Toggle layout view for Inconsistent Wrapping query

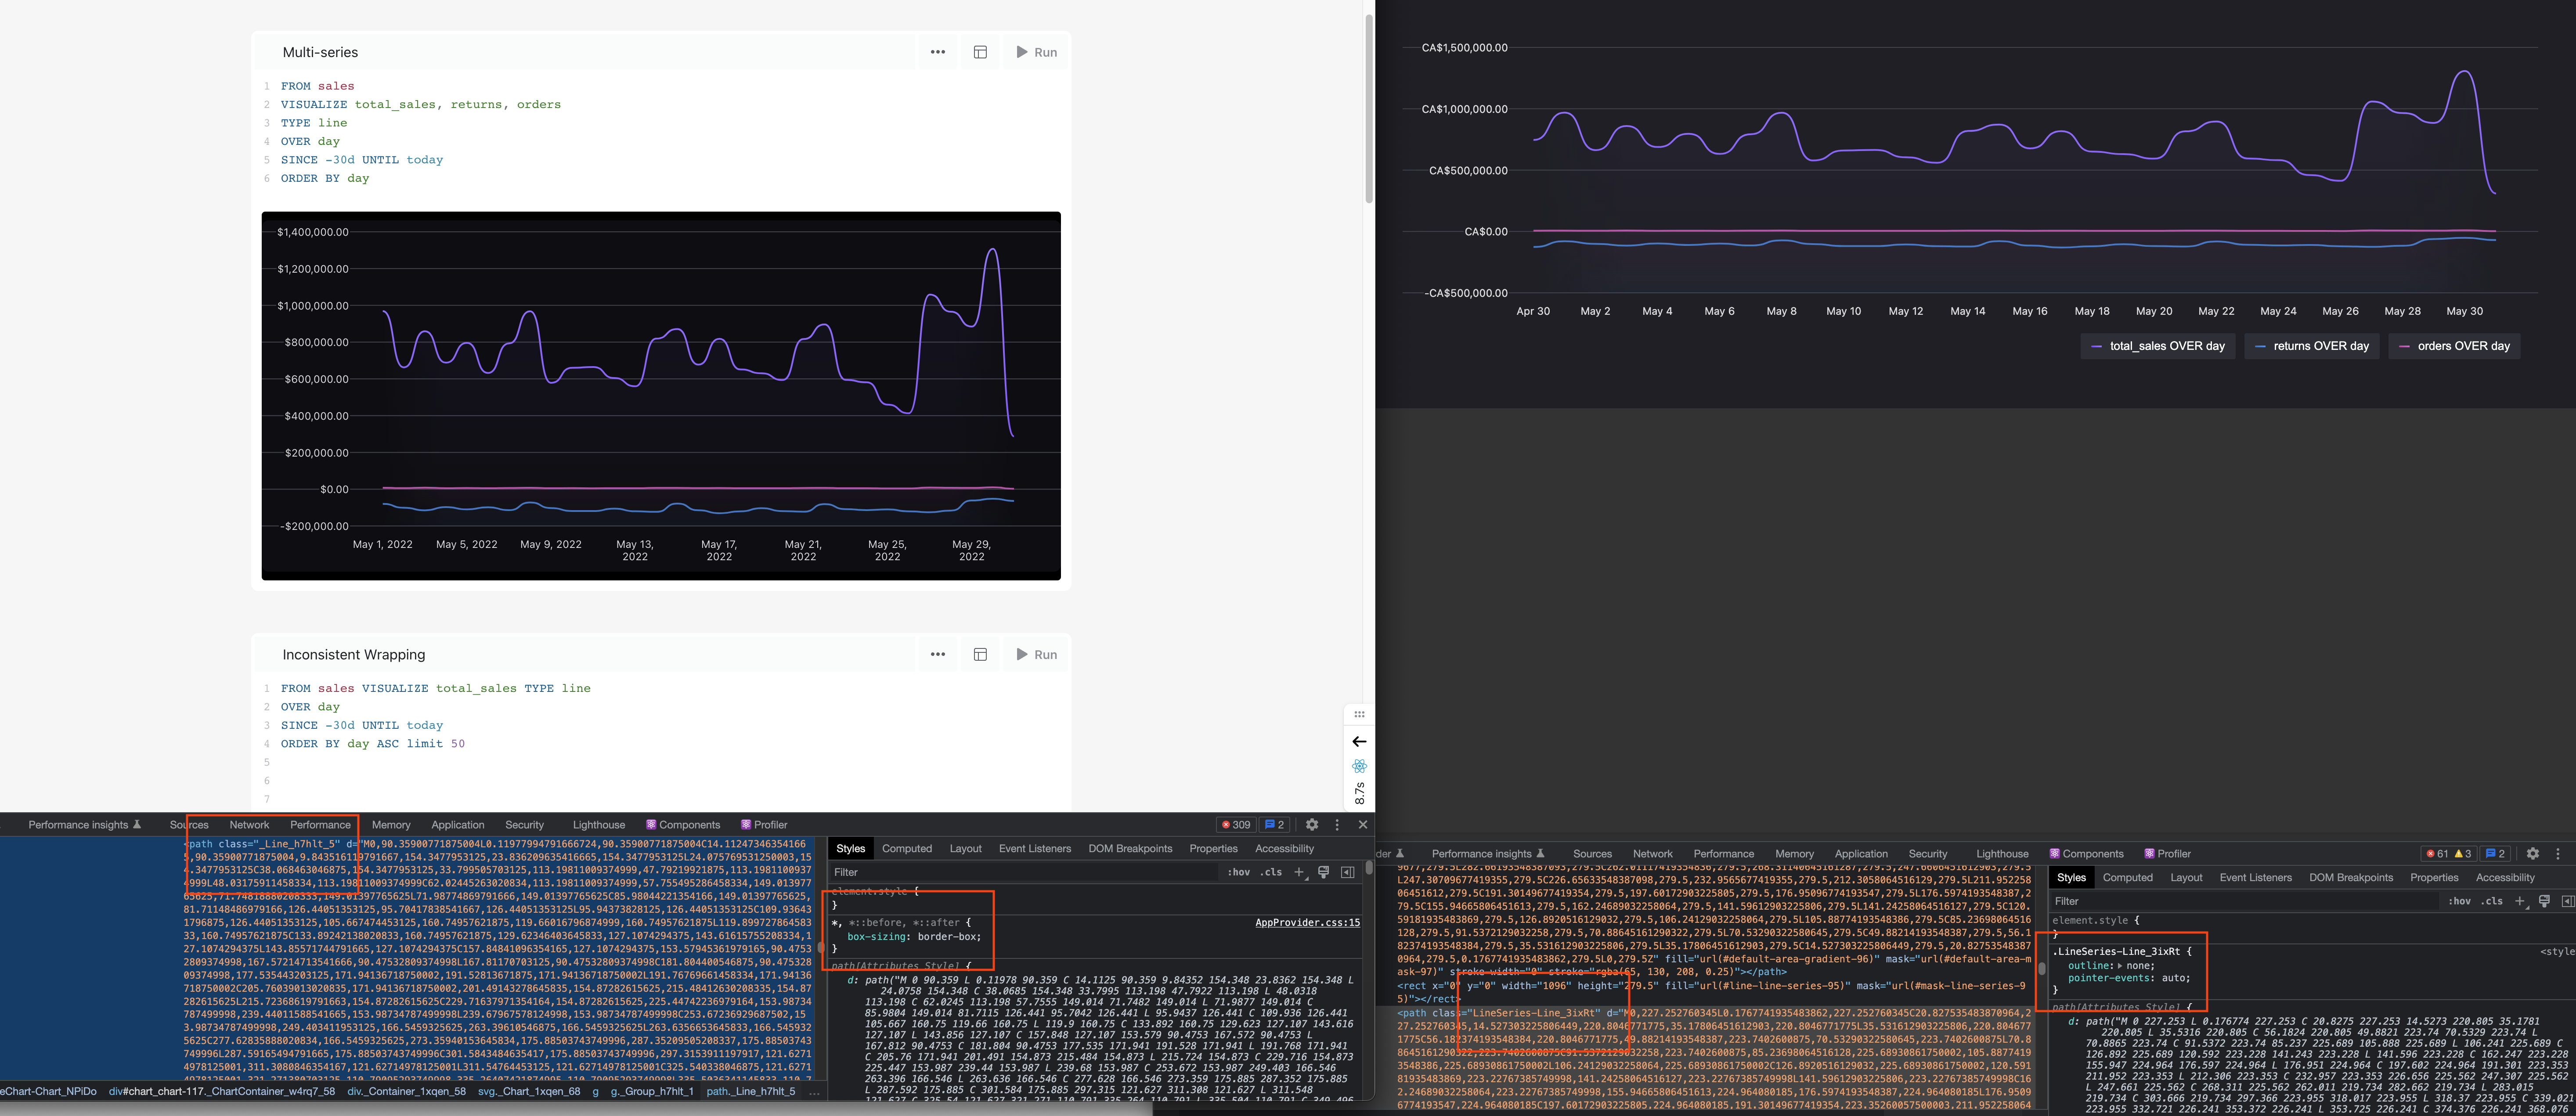coord(980,654)
